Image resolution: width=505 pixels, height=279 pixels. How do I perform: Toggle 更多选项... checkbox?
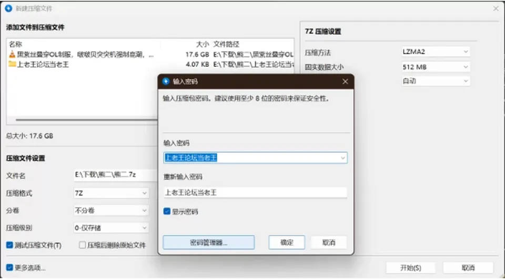(x=9, y=268)
